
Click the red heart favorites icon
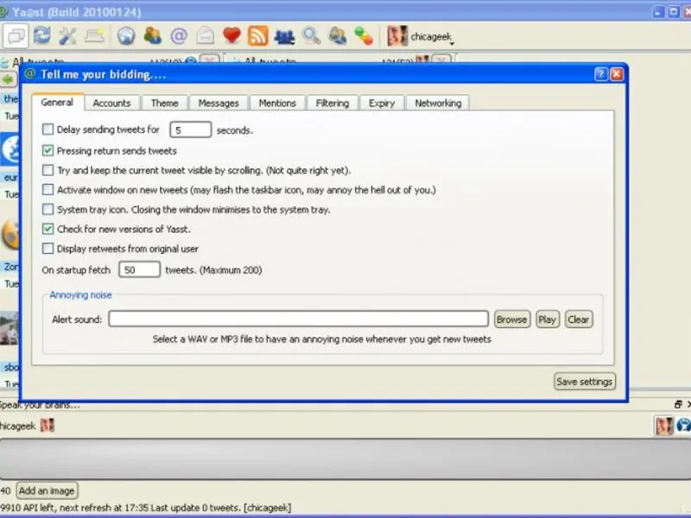click(x=231, y=35)
